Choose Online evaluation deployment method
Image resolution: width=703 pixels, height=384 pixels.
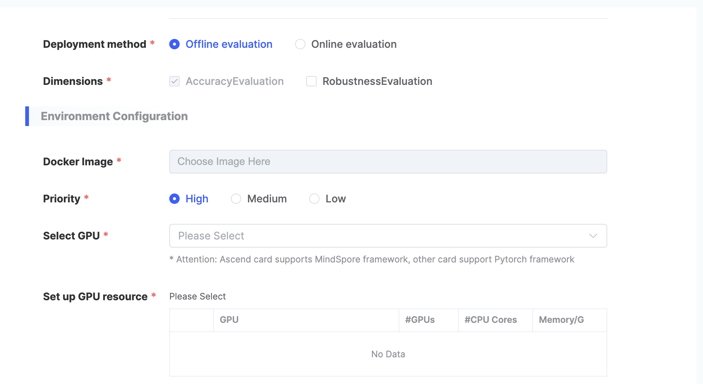pos(300,44)
